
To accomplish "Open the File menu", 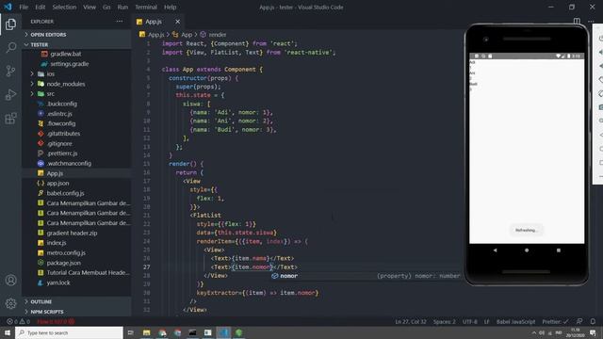I will pyautogui.click(x=24, y=7).
